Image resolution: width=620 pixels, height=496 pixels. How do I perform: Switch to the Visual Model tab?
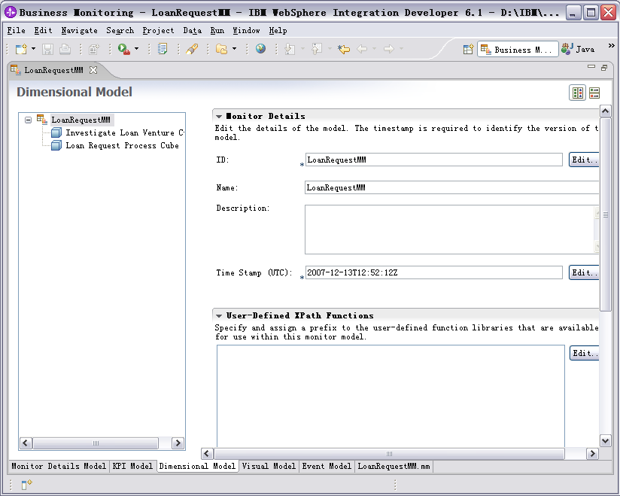pyautogui.click(x=269, y=467)
